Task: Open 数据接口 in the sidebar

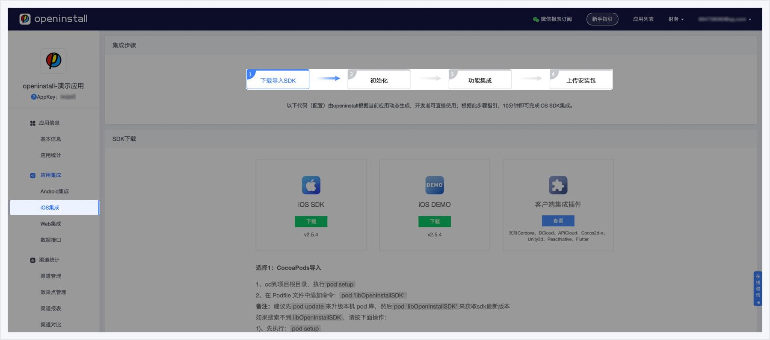Action: click(50, 240)
